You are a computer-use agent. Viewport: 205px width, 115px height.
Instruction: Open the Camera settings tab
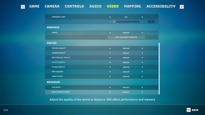tap(52, 7)
